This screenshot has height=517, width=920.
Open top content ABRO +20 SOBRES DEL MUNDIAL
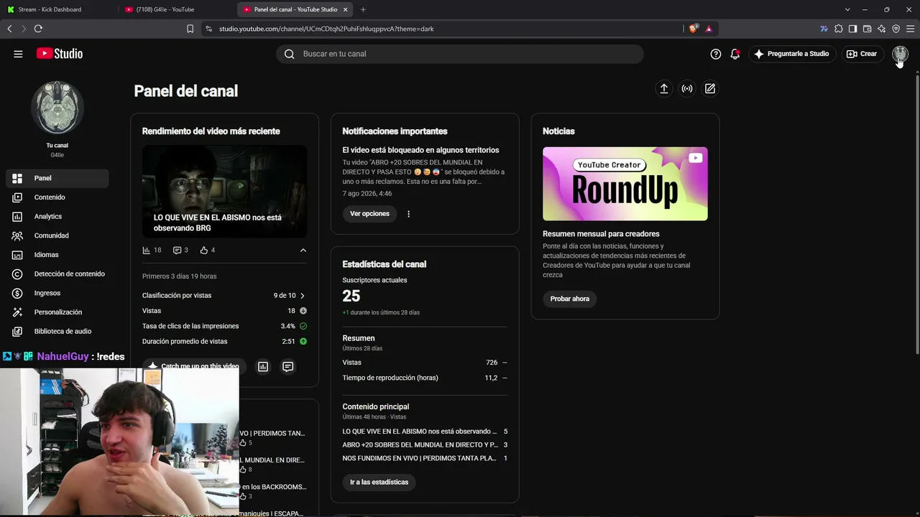coord(425,445)
